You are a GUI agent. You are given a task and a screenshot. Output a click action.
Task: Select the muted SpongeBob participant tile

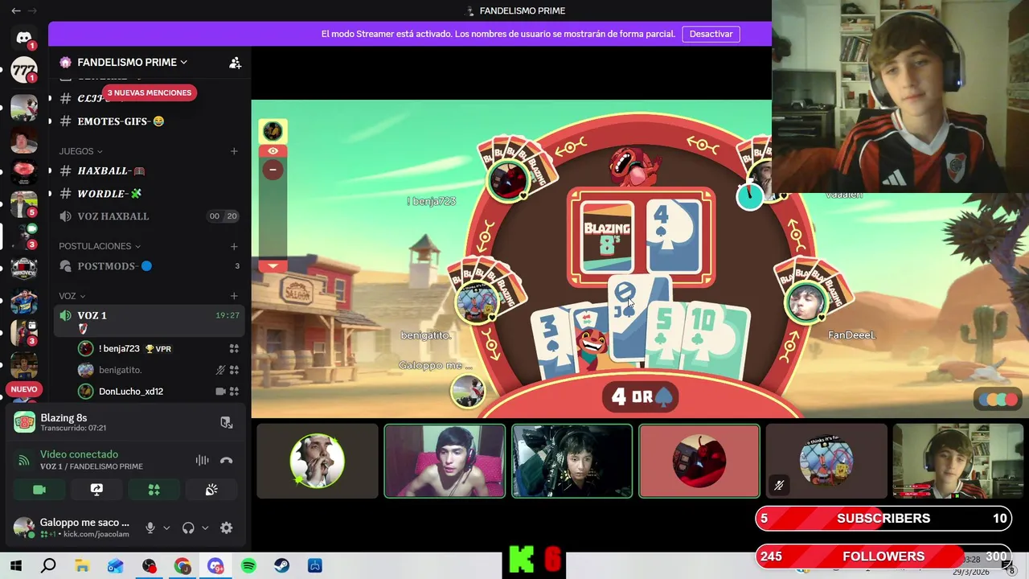point(826,462)
